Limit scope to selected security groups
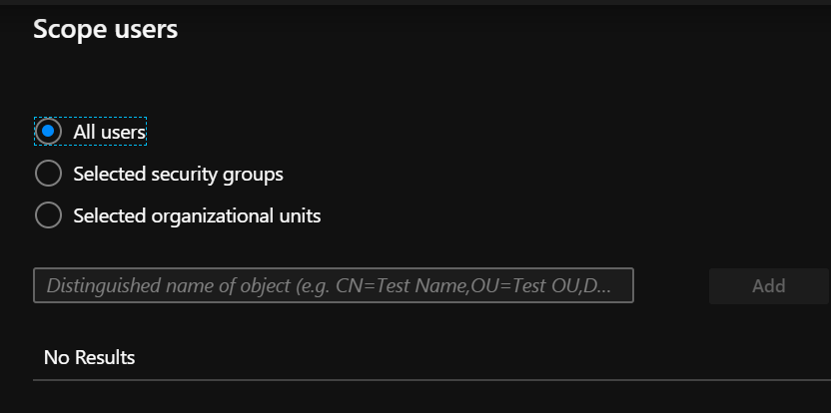 [48, 174]
